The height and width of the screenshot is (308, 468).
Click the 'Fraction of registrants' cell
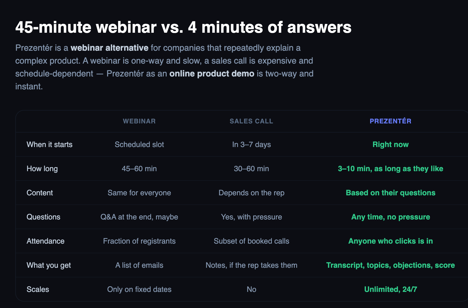139,241
